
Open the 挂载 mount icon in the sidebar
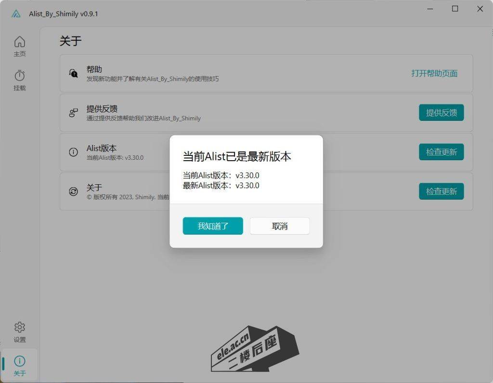coord(20,76)
